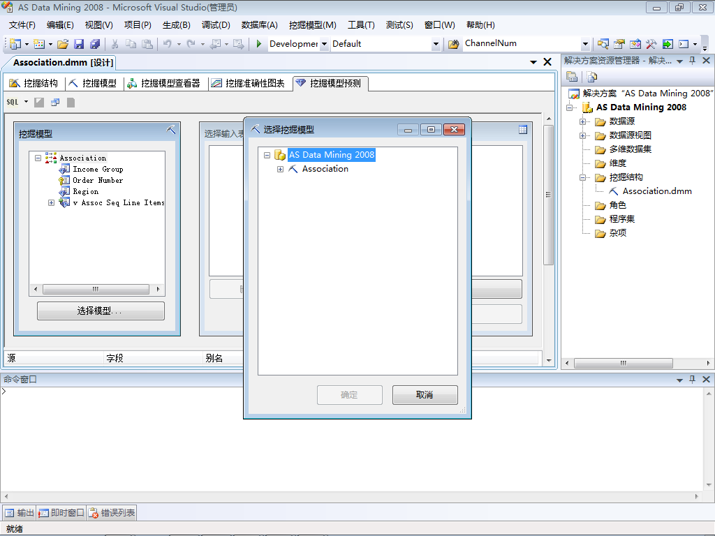Switch to 挖掘模型查看器 tab
Viewport: 715px width, 536px height.
[163, 83]
